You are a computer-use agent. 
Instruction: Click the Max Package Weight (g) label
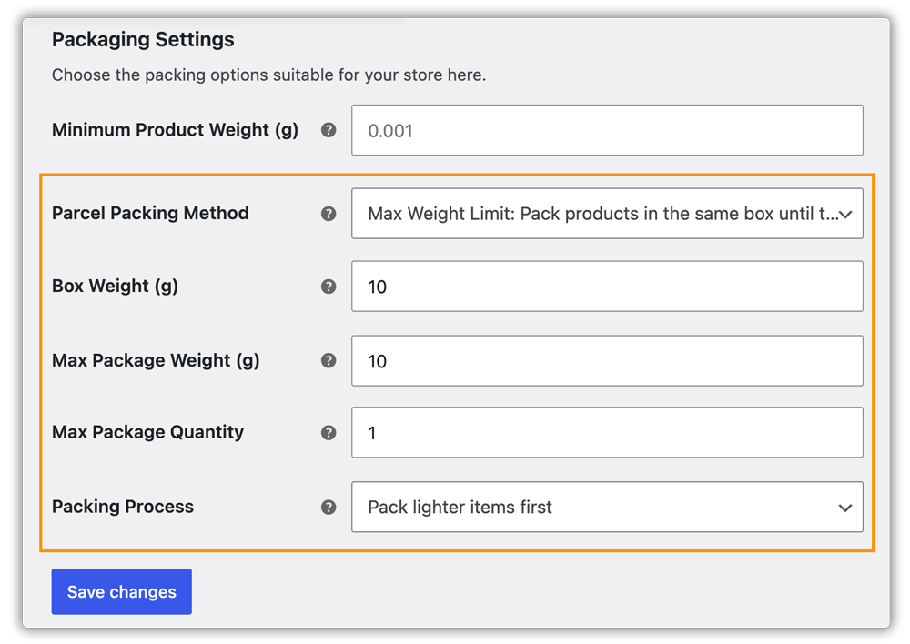156,360
